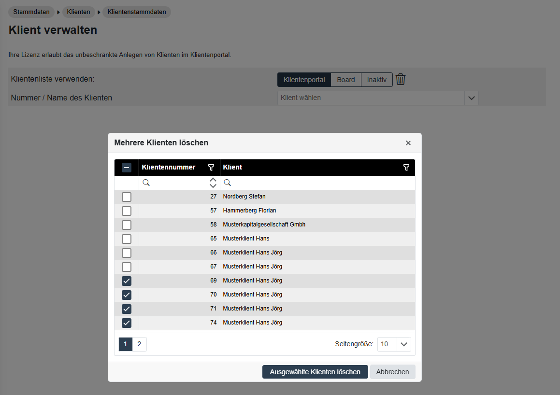Select checkbox for Musterkapitalgesellschaft Gmbh
560x395 pixels.
tap(127, 225)
